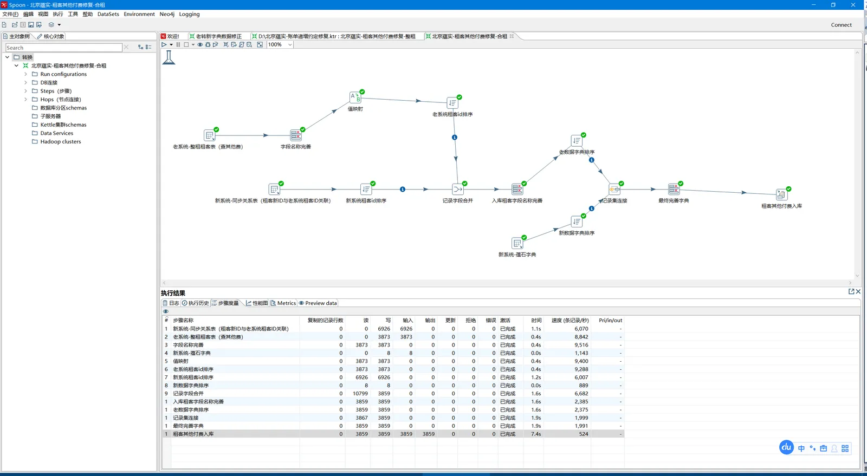Toggle show only active steps eye
The image size is (867, 476).
tap(166, 311)
